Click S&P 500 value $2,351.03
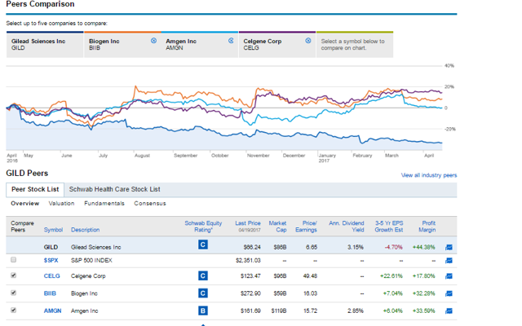Screen dimensions: 522x326 click(248, 261)
